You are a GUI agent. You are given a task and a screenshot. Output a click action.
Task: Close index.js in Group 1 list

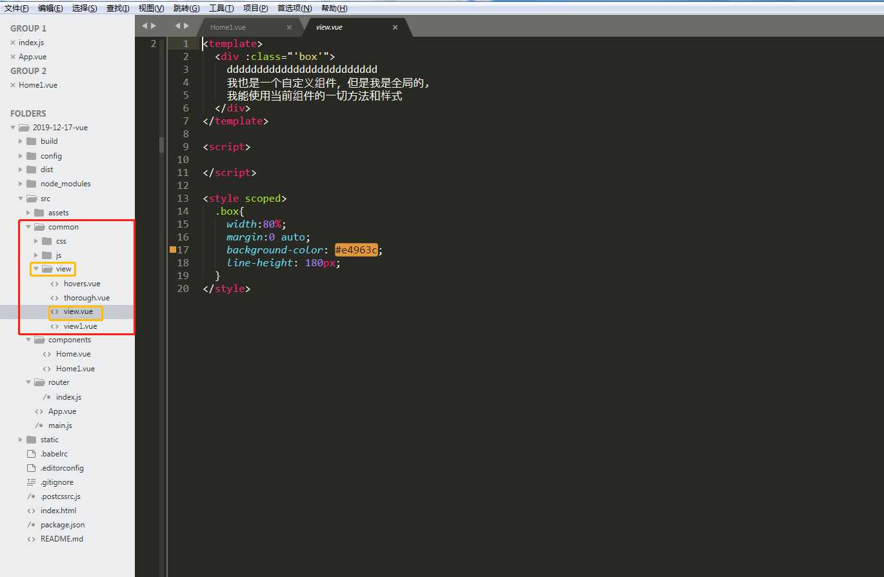(13, 43)
